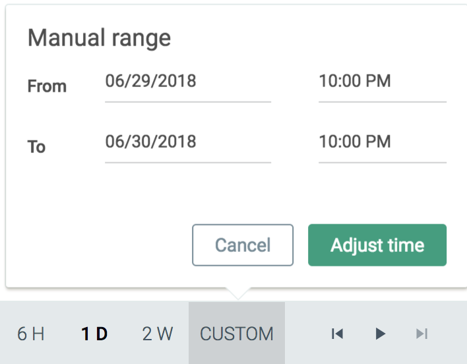
Task: Click the To label
Action: click(36, 147)
